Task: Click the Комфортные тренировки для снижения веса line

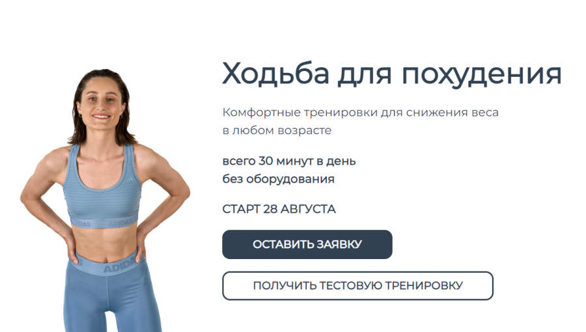Action: coord(360,112)
